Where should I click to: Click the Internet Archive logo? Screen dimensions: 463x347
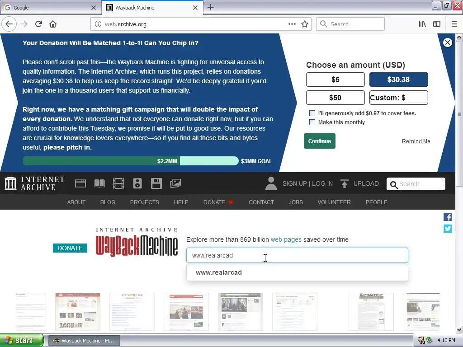[34, 183]
